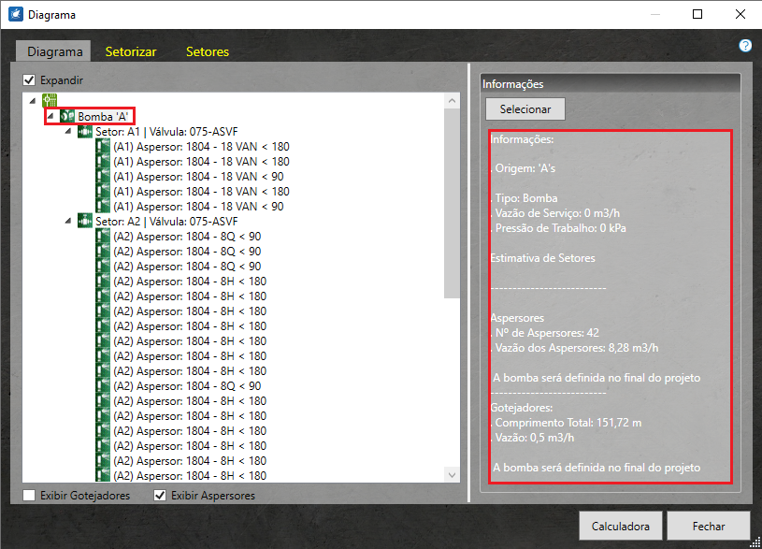Open the blue help question mark icon
762x549 pixels.
(x=745, y=45)
